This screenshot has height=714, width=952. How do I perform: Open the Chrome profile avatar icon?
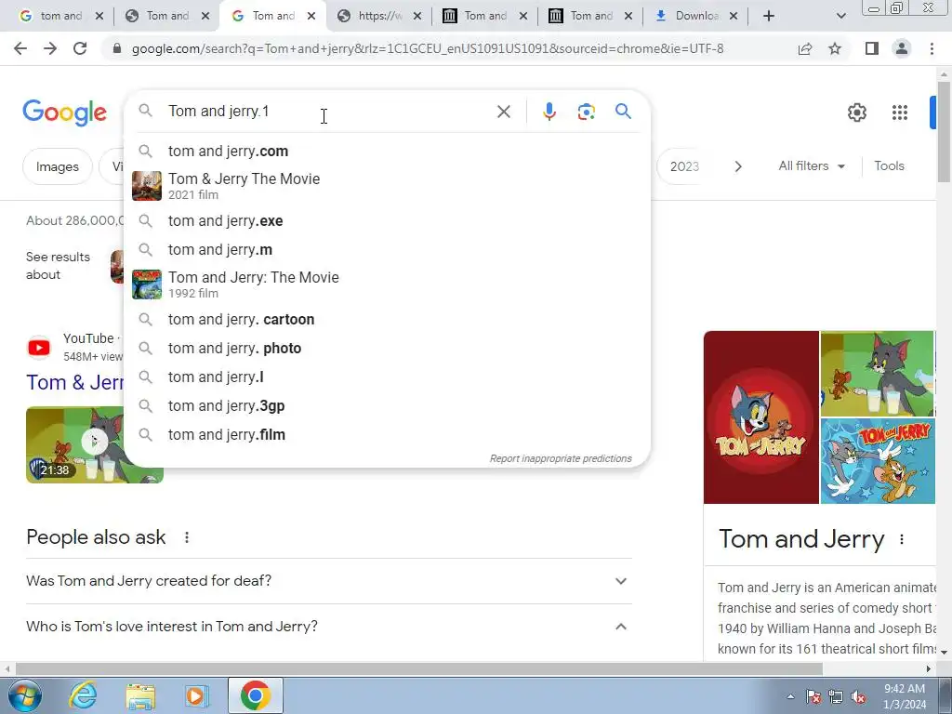902,48
